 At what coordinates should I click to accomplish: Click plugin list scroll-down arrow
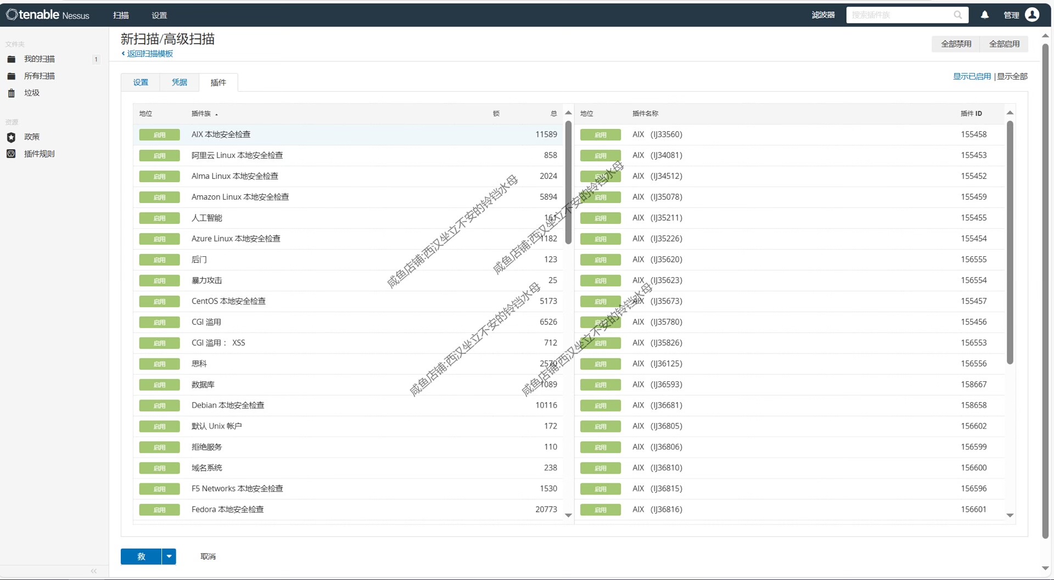[1010, 515]
